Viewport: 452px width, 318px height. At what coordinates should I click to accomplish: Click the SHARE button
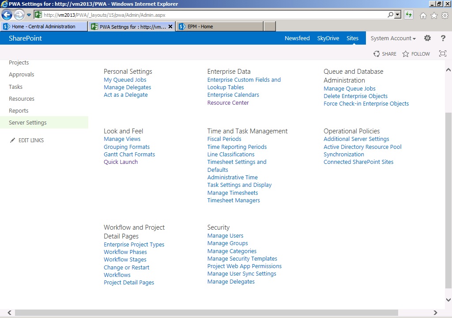pyautogui.click(x=385, y=53)
